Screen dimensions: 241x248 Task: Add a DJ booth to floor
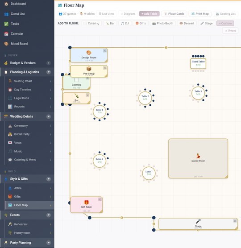coord(125,23)
